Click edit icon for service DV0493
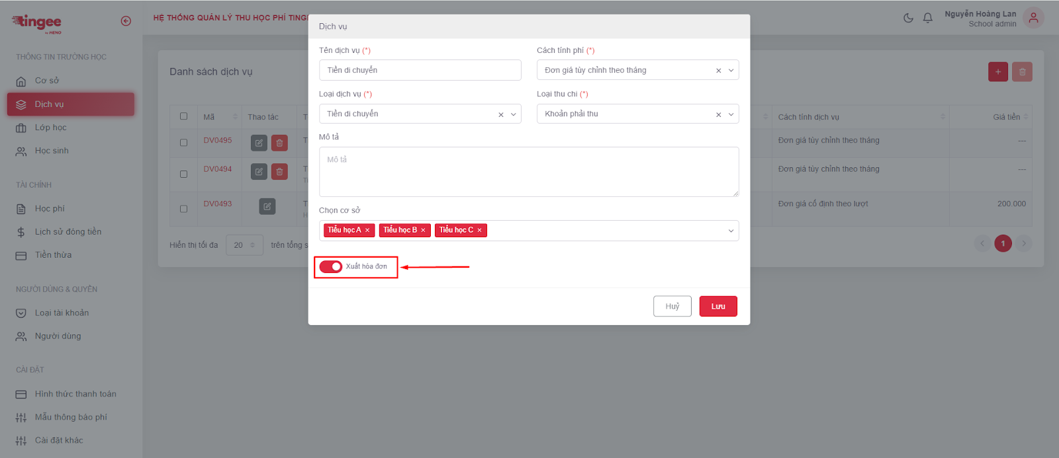This screenshot has height=458, width=1059. [x=267, y=206]
